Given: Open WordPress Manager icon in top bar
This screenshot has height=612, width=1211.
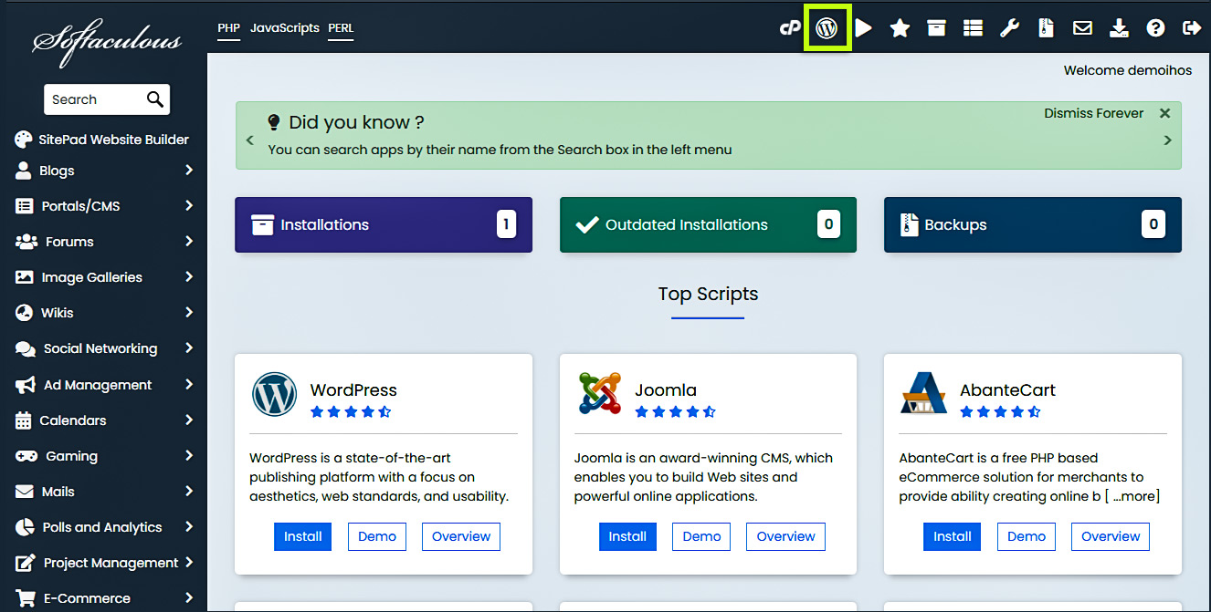Looking at the screenshot, I should click(x=827, y=28).
